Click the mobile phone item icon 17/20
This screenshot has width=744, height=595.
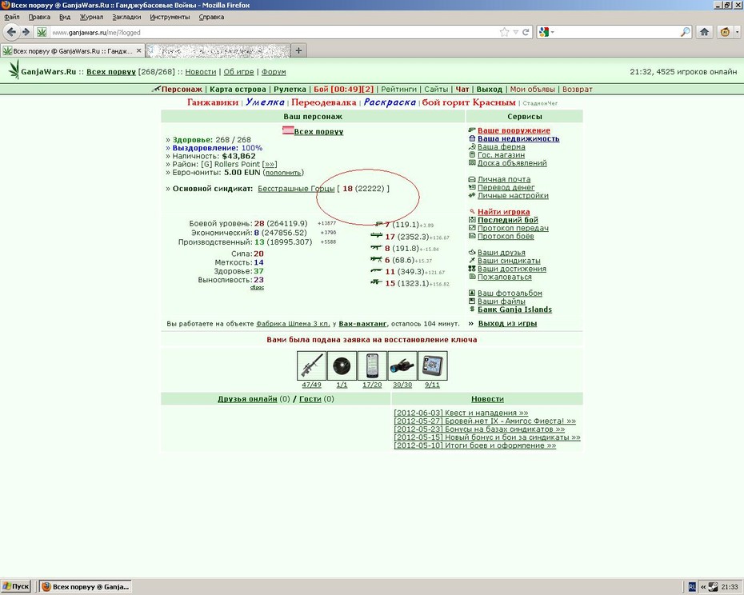pos(372,365)
